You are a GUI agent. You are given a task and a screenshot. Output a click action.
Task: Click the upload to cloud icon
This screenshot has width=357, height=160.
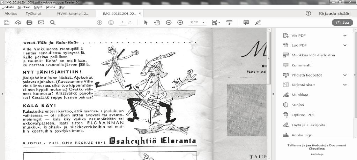pos(18,23)
